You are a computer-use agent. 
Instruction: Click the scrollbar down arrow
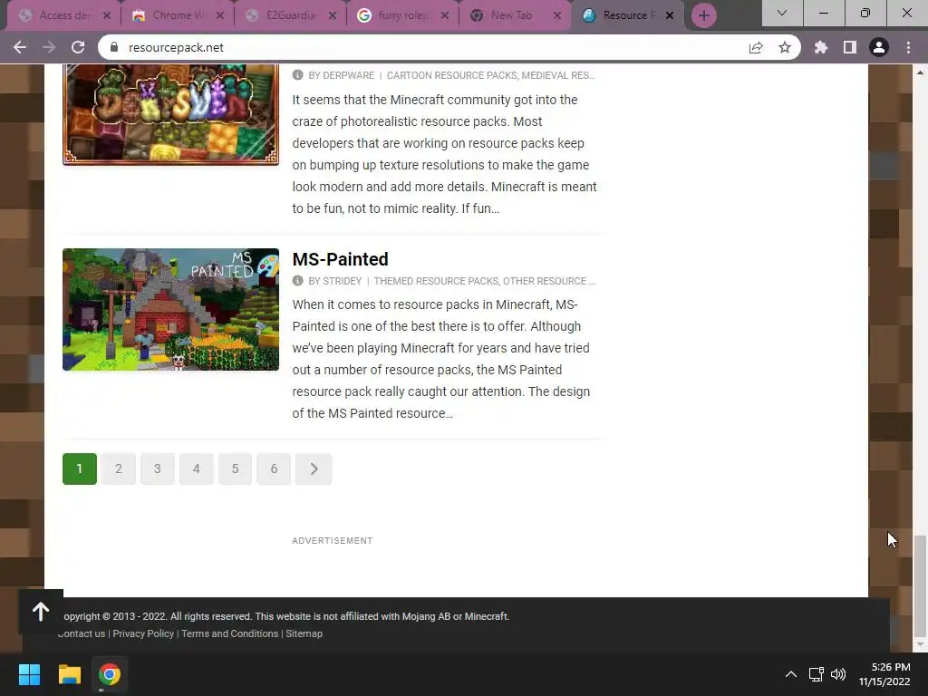point(920,644)
